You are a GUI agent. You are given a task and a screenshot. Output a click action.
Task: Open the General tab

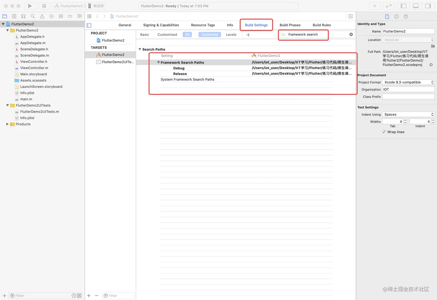(x=125, y=25)
